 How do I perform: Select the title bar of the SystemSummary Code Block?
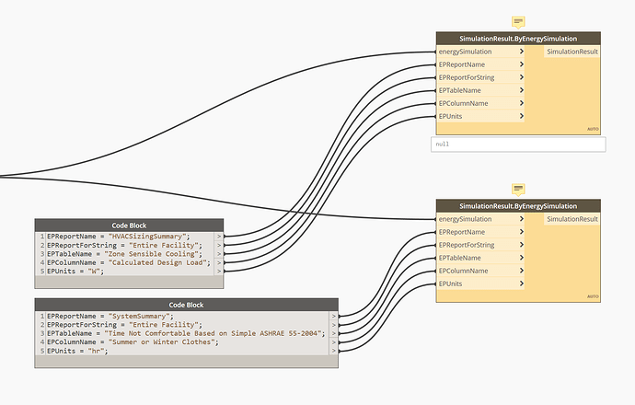coord(186,305)
